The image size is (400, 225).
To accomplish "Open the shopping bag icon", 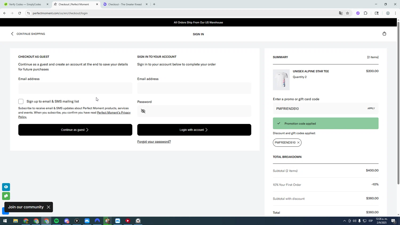I will [x=384, y=34].
